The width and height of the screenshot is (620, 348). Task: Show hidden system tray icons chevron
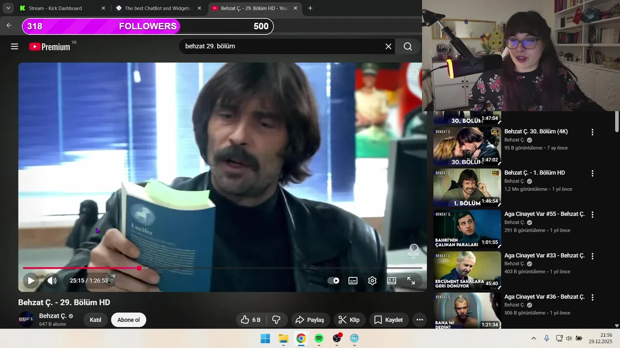click(x=534, y=338)
